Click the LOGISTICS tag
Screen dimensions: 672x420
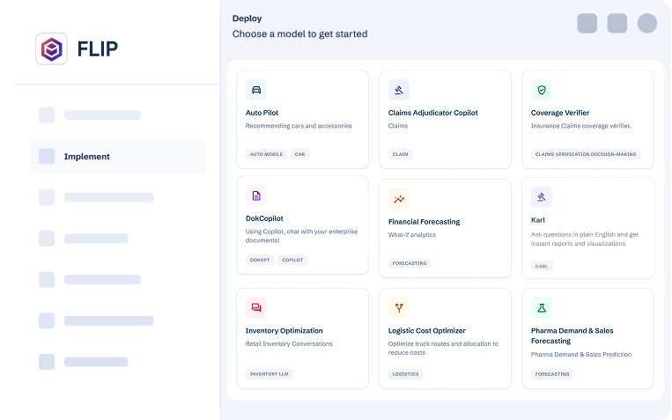tap(405, 373)
